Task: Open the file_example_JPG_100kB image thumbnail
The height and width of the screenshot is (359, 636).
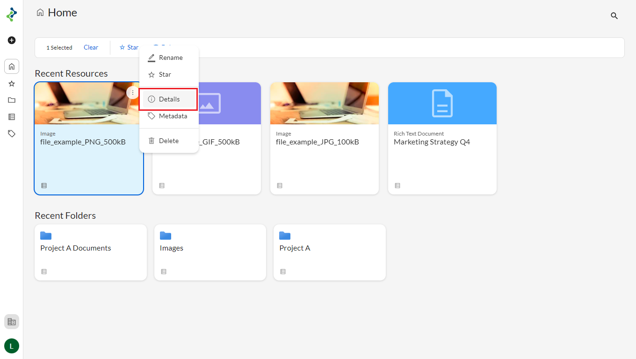Action: [325, 103]
